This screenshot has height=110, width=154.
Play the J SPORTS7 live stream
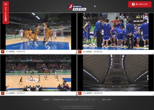3,93
